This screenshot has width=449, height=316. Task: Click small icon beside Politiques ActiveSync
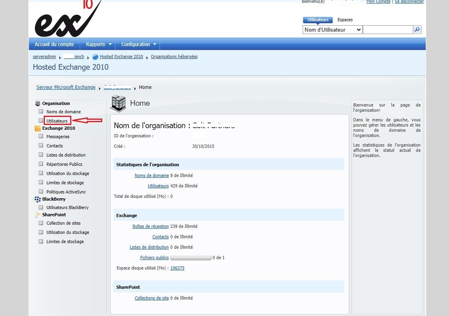pyautogui.click(x=41, y=191)
